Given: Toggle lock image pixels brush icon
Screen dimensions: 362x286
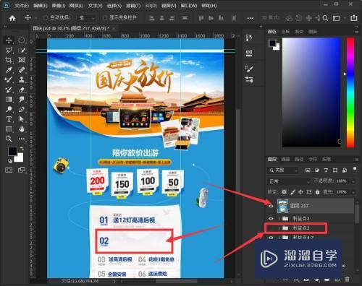Looking at the screenshot, I should tap(292, 192).
